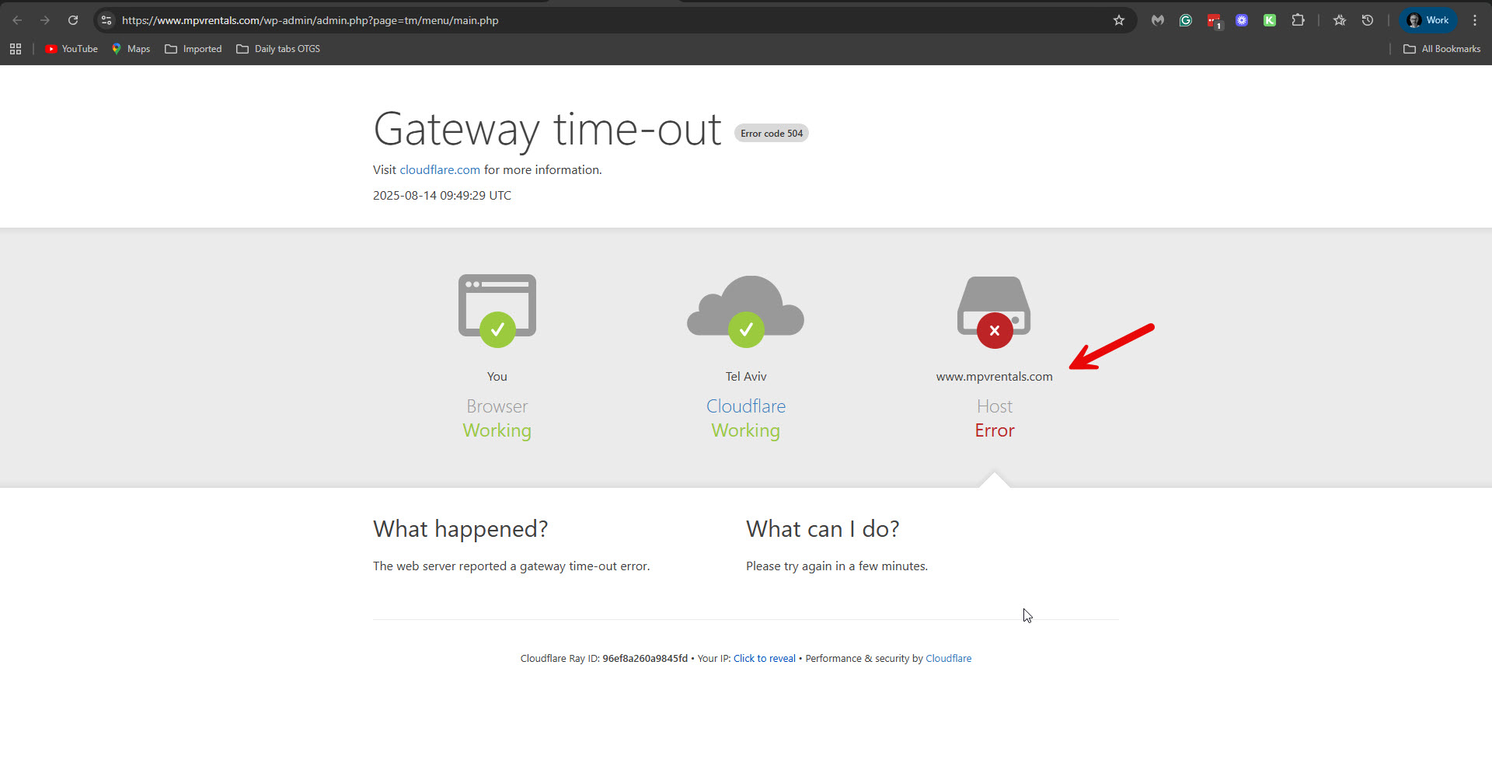Open the red extension icon with badge
This screenshot has width=1492, height=773.
[x=1214, y=21]
